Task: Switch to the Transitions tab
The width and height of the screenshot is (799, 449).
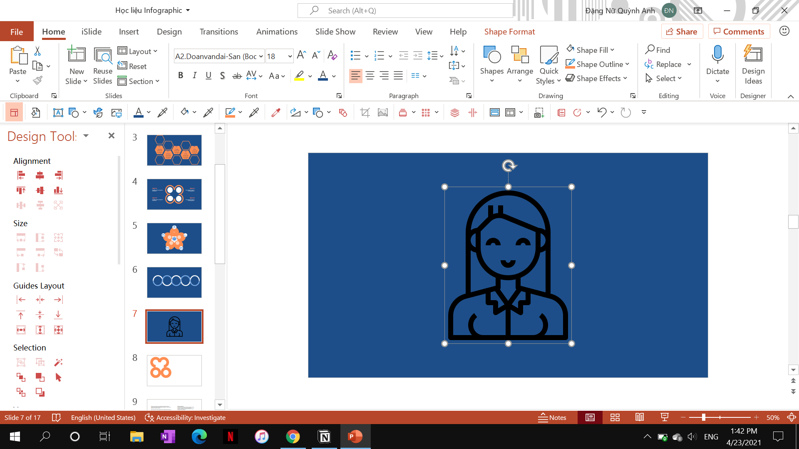Action: [219, 32]
